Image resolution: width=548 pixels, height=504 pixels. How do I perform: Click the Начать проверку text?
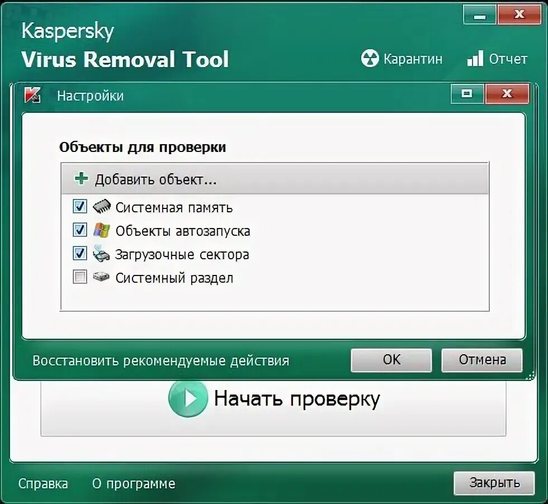(x=297, y=399)
